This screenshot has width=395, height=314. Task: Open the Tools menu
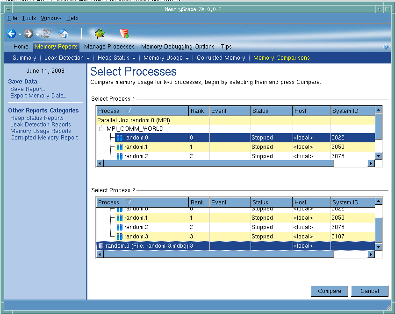coord(29,18)
